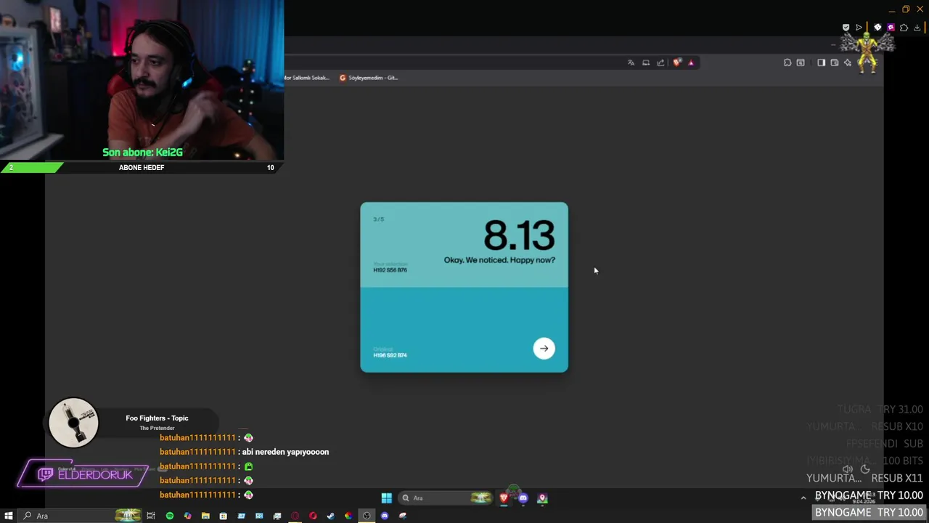Click the 'H192 S56 B76' selection value

(x=390, y=270)
